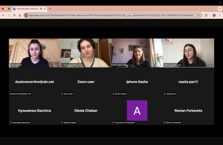Open the Chrome three-dot menu
The height and width of the screenshot is (145, 223).
[220, 15]
